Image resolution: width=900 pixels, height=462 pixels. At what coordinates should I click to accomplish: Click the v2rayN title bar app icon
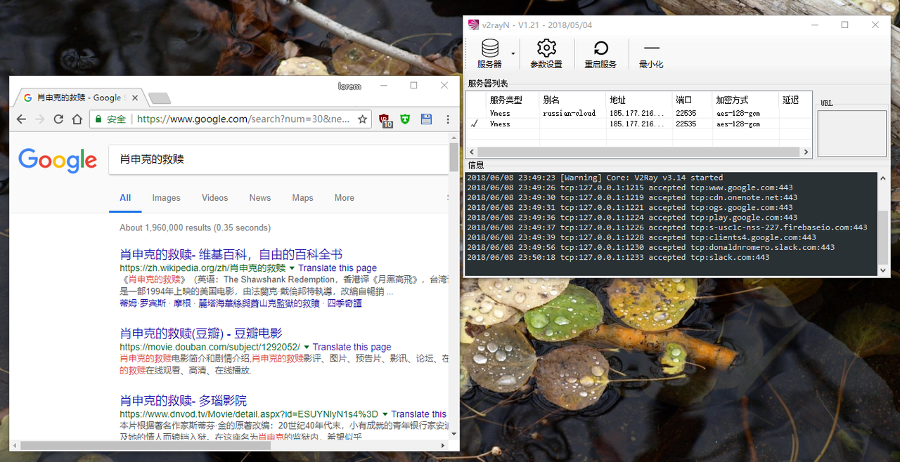click(474, 25)
